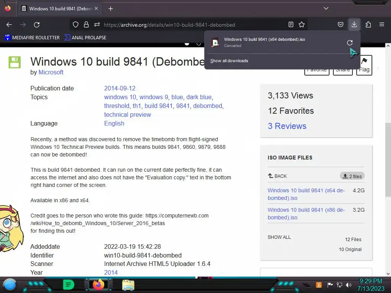Click the Firefox taskbar icon
The image size is (391, 293).
pos(98,285)
